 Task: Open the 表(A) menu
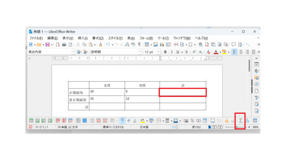(x=131, y=38)
